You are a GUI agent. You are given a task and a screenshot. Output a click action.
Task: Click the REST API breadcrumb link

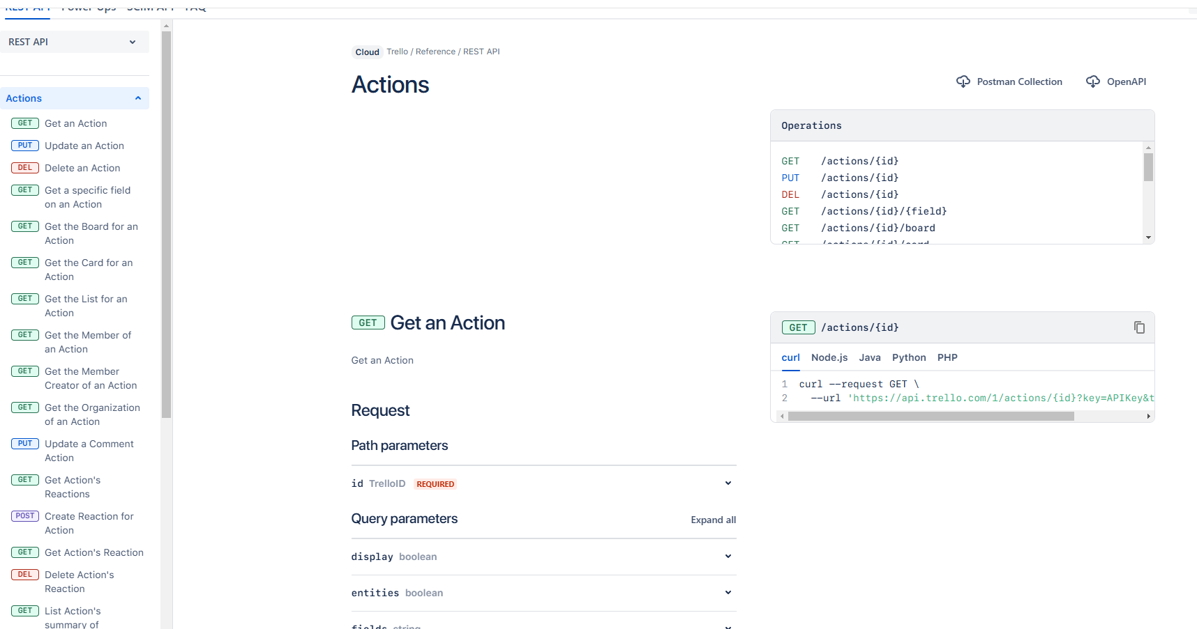(481, 52)
